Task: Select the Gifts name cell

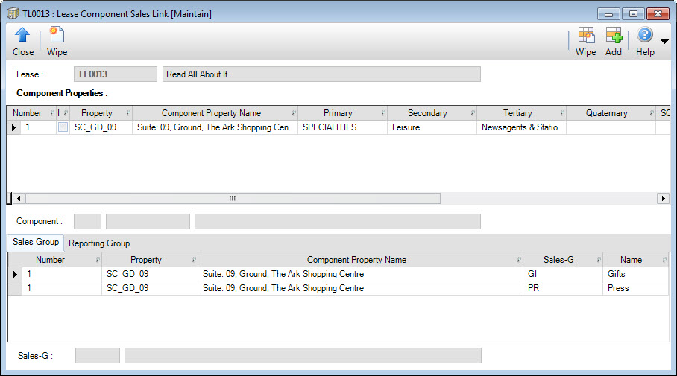Action: tap(635, 274)
